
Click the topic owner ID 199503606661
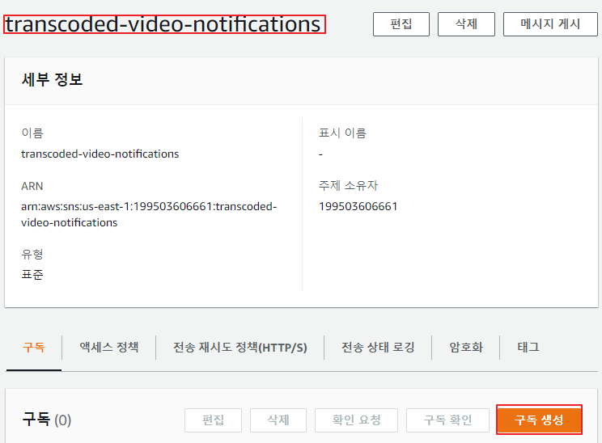click(358, 206)
